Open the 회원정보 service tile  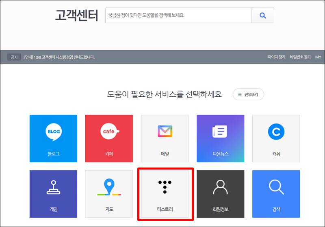pos(220,194)
